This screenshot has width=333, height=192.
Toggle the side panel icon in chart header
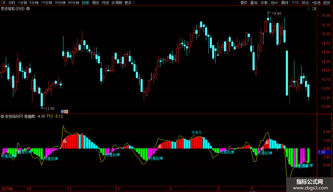pyautogui.click(x=314, y=9)
